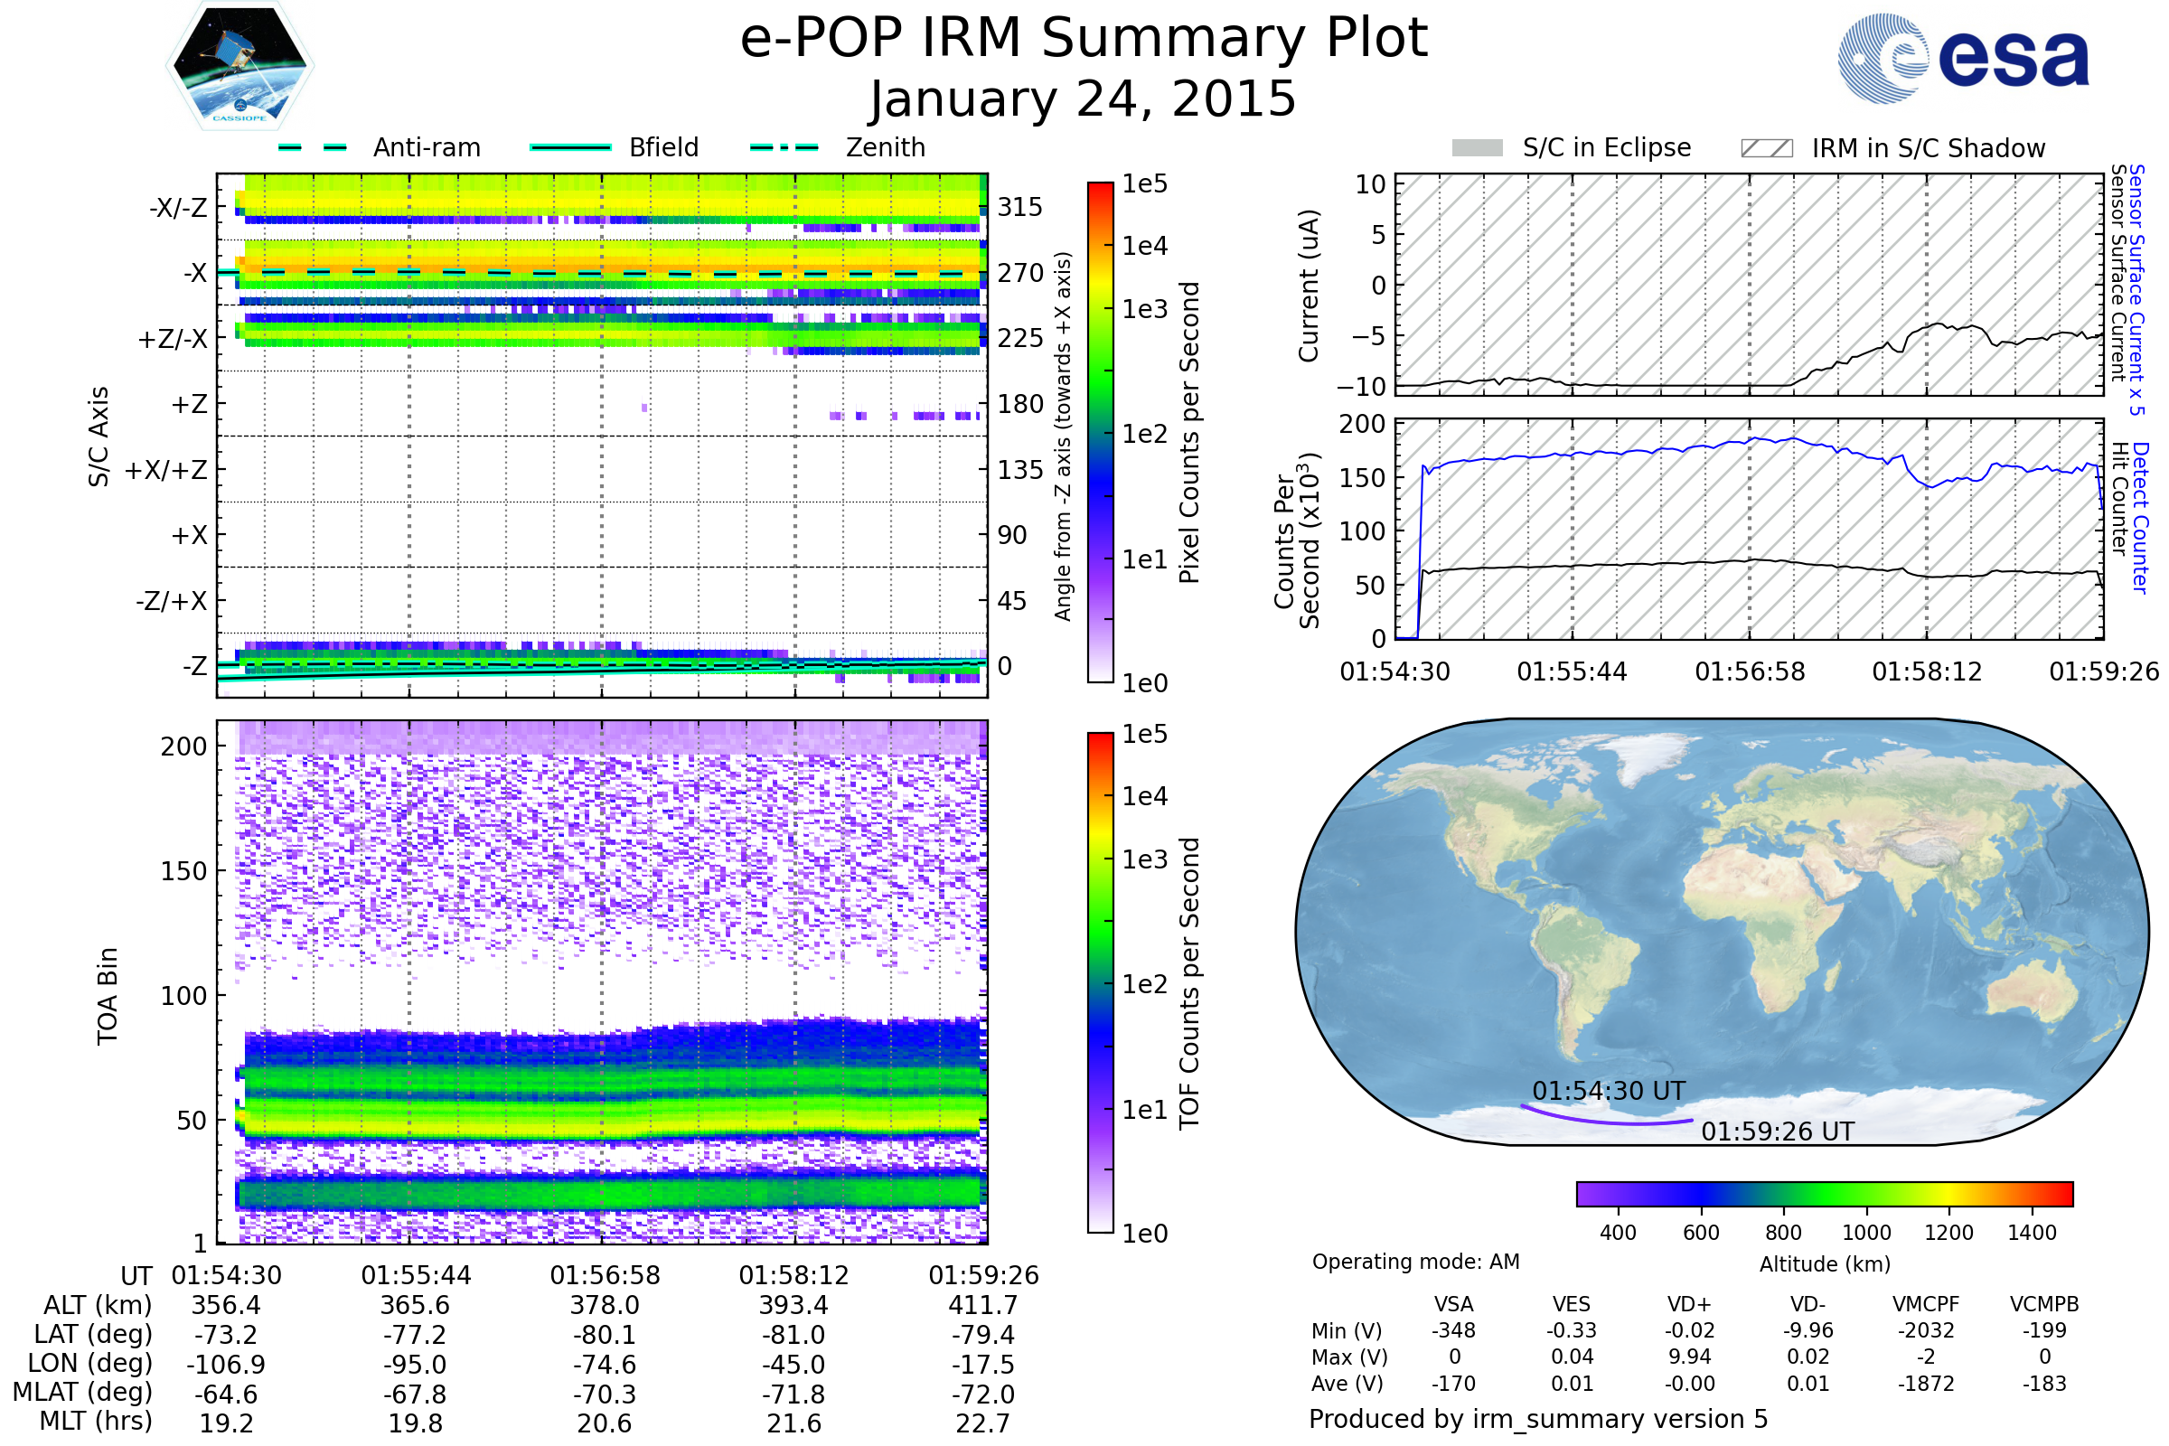The image size is (2169, 1446).
Task: Click the Sensor Surface Current x 5 blue label
Action: (x=2136, y=289)
